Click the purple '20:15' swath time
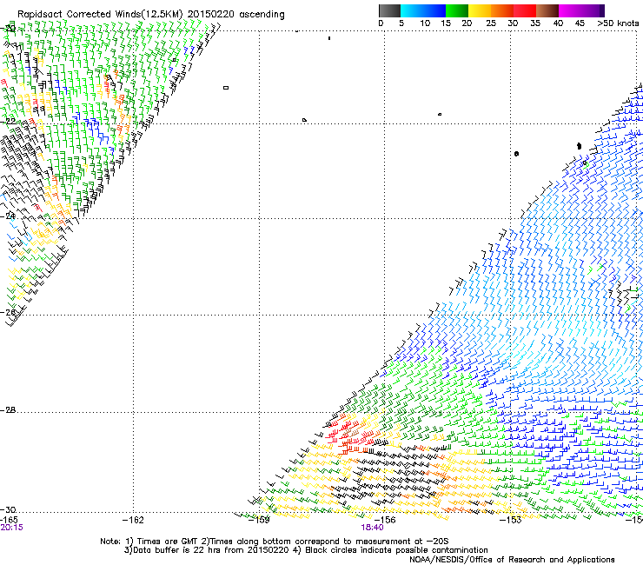Image resolution: width=643 pixels, height=565 pixels. coord(11,528)
